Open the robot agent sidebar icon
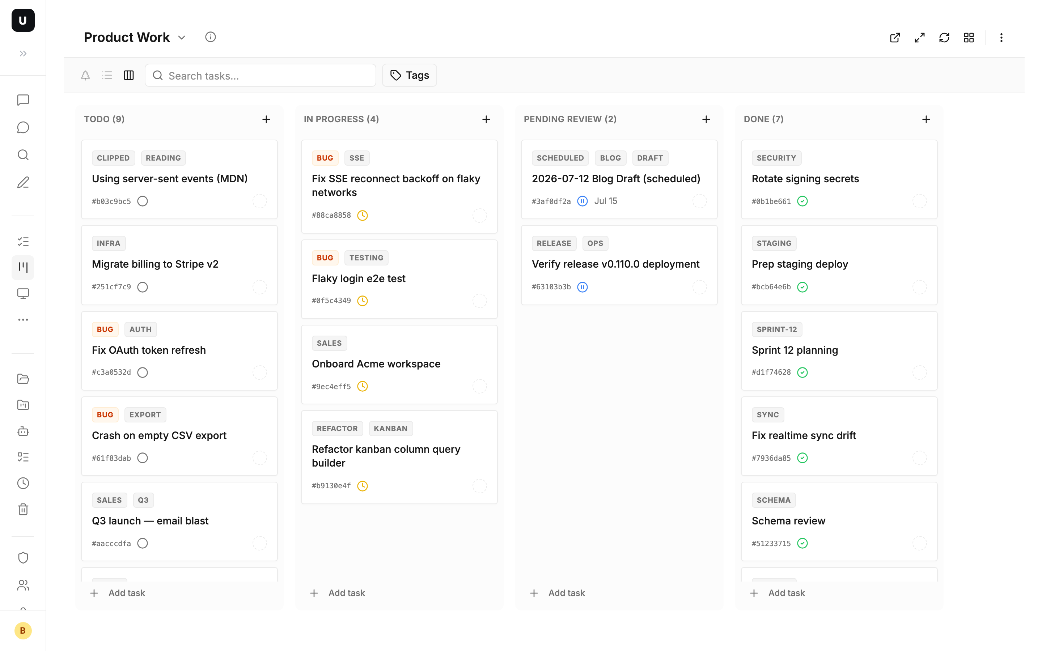 [23, 431]
